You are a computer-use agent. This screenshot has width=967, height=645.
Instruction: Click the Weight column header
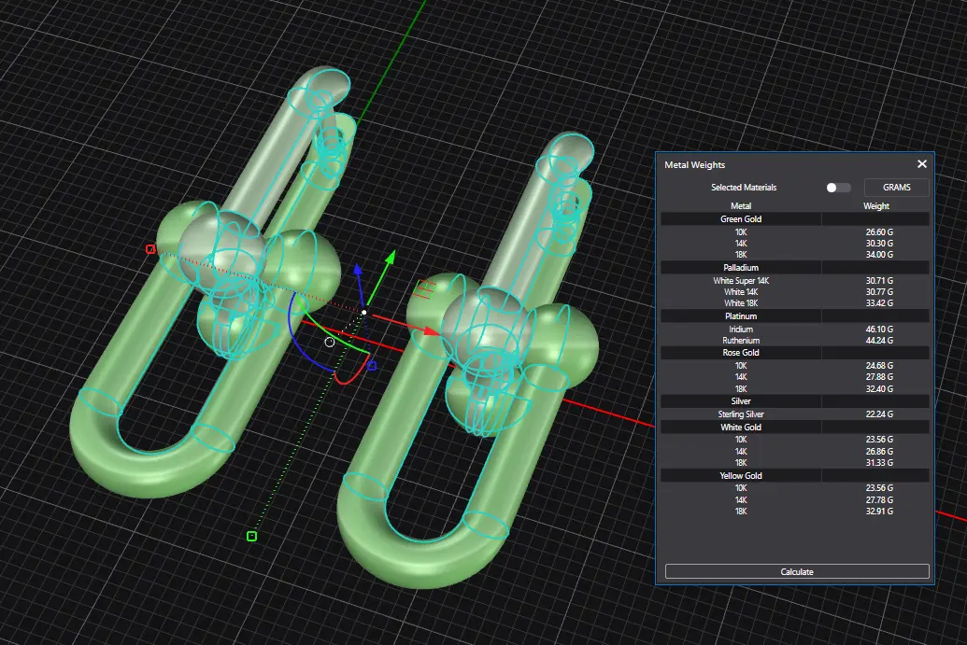875,205
